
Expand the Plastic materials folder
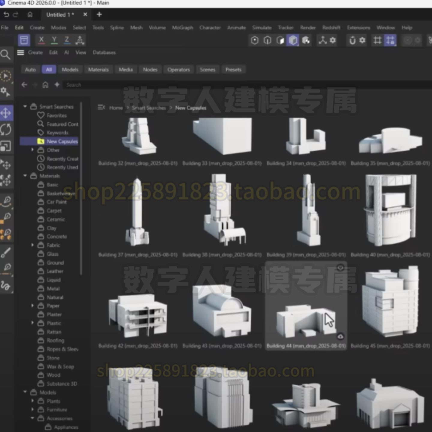pos(32,323)
